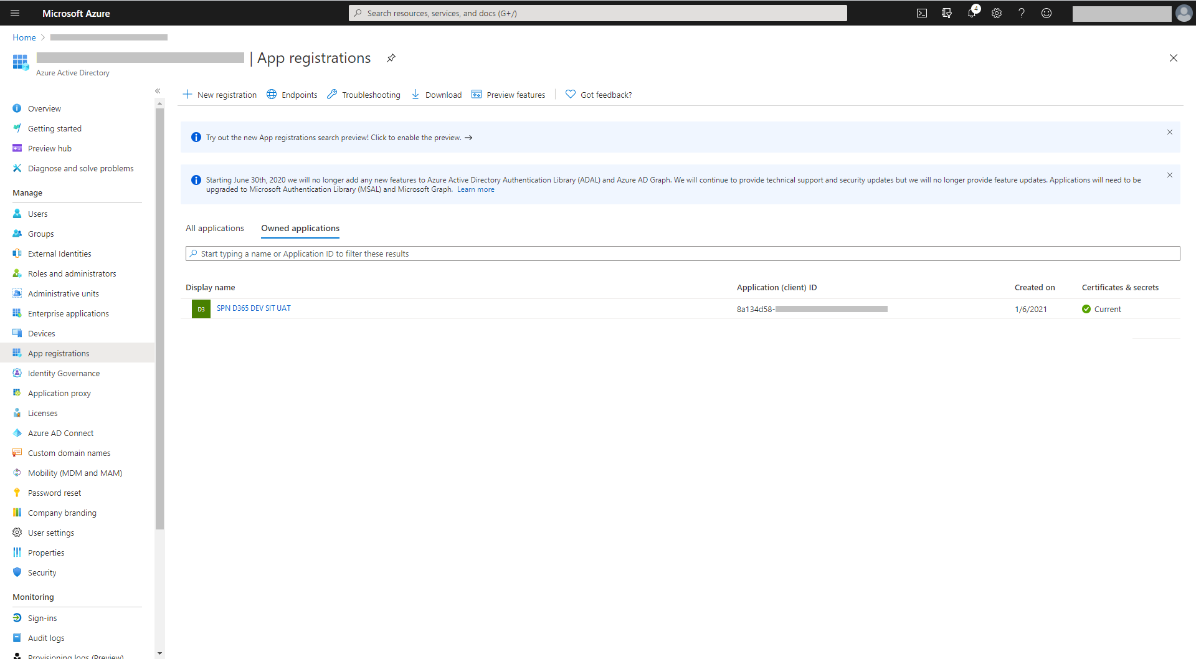
Task: Open portal settings gear icon
Action: click(997, 13)
